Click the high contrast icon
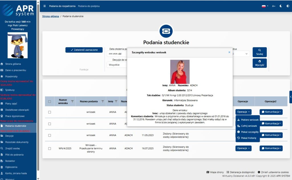The image size is (292, 180). tap(287, 6)
